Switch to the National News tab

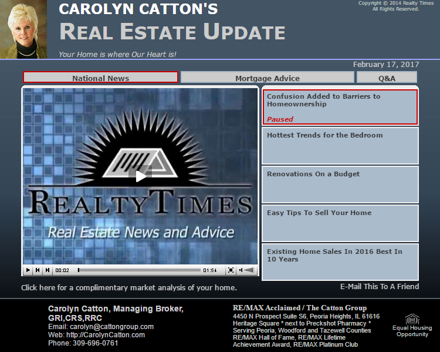point(100,78)
